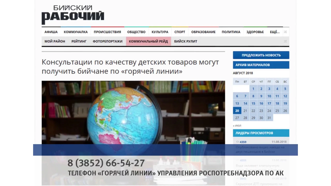This screenshot has width=331, height=186.
Task: Open Мой район page
Action: coord(55,41)
